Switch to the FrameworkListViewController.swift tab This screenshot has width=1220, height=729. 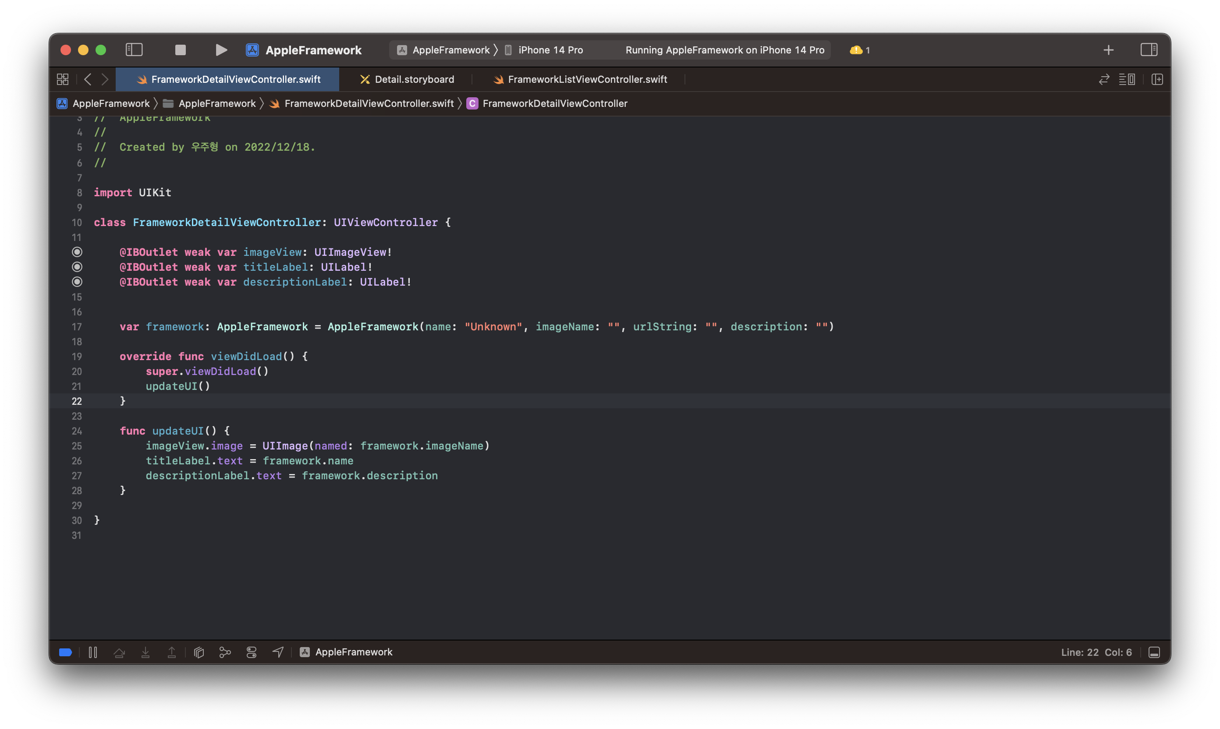(580, 79)
